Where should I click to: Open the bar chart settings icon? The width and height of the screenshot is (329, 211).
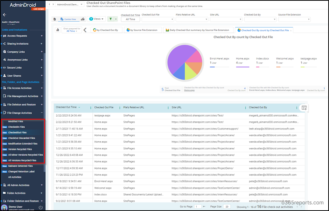(58, 30)
